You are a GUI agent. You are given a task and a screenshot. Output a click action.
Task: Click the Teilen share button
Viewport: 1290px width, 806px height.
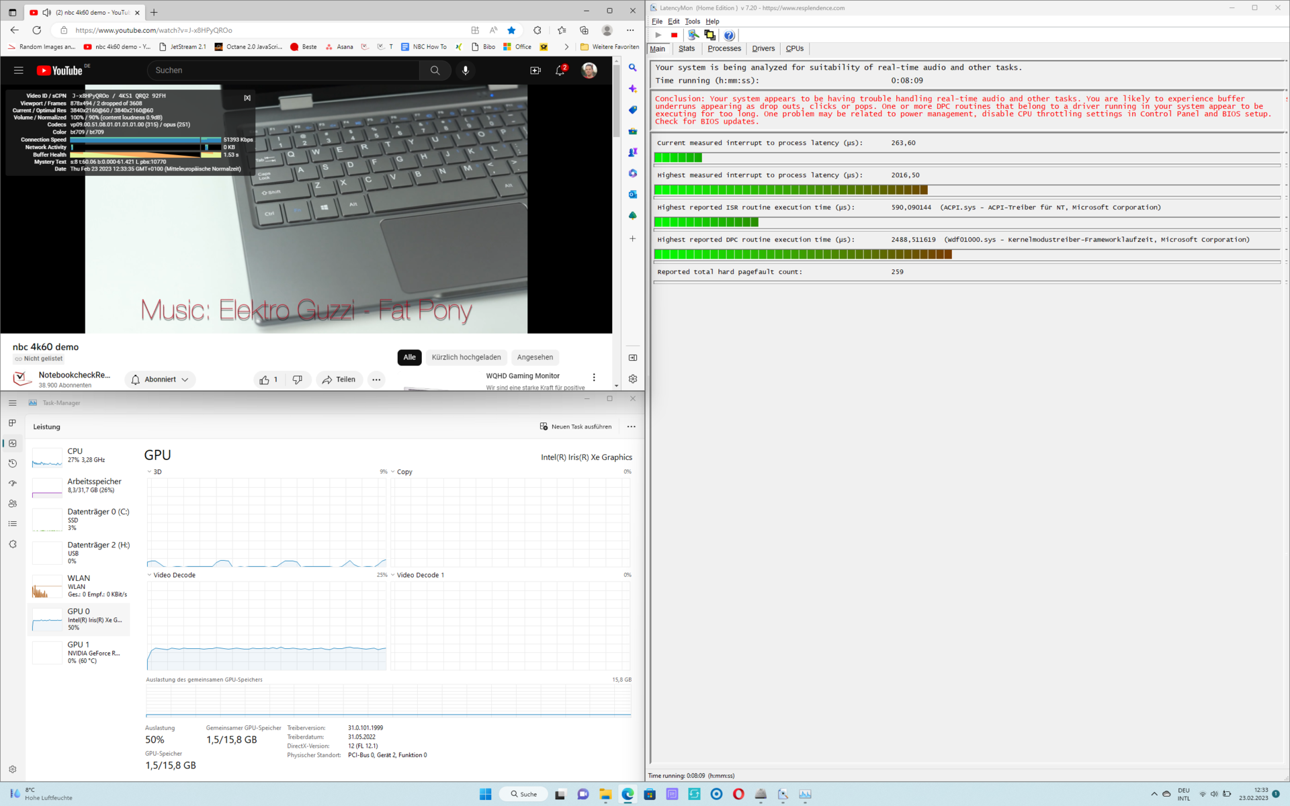(x=339, y=379)
